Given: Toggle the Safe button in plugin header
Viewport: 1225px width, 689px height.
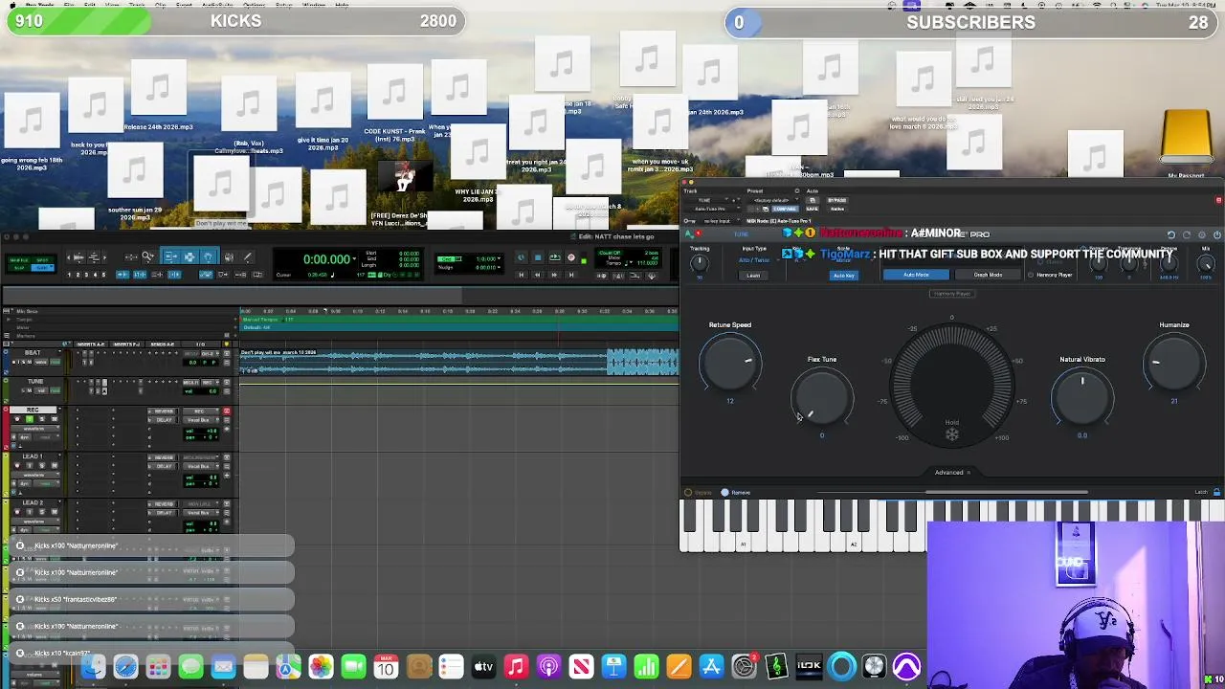Looking at the screenshot, I should (813, 209).
